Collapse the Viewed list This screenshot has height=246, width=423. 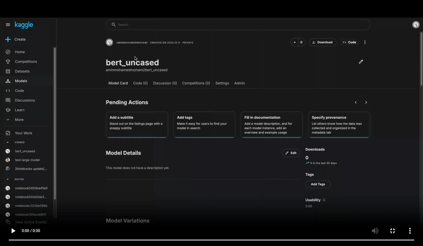pos(7,143)
